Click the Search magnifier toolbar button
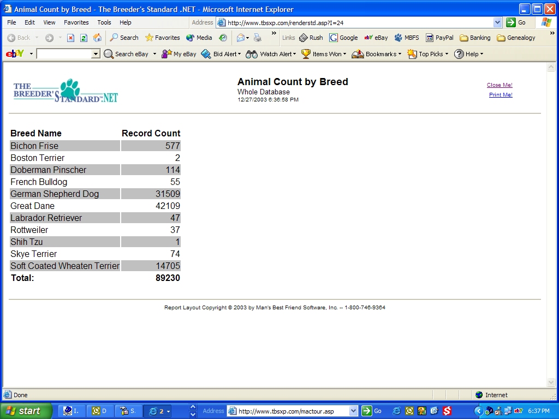Image resolution: width=559 pixels, height=419 pixels. pyautogui.click(x=124, y=38)
